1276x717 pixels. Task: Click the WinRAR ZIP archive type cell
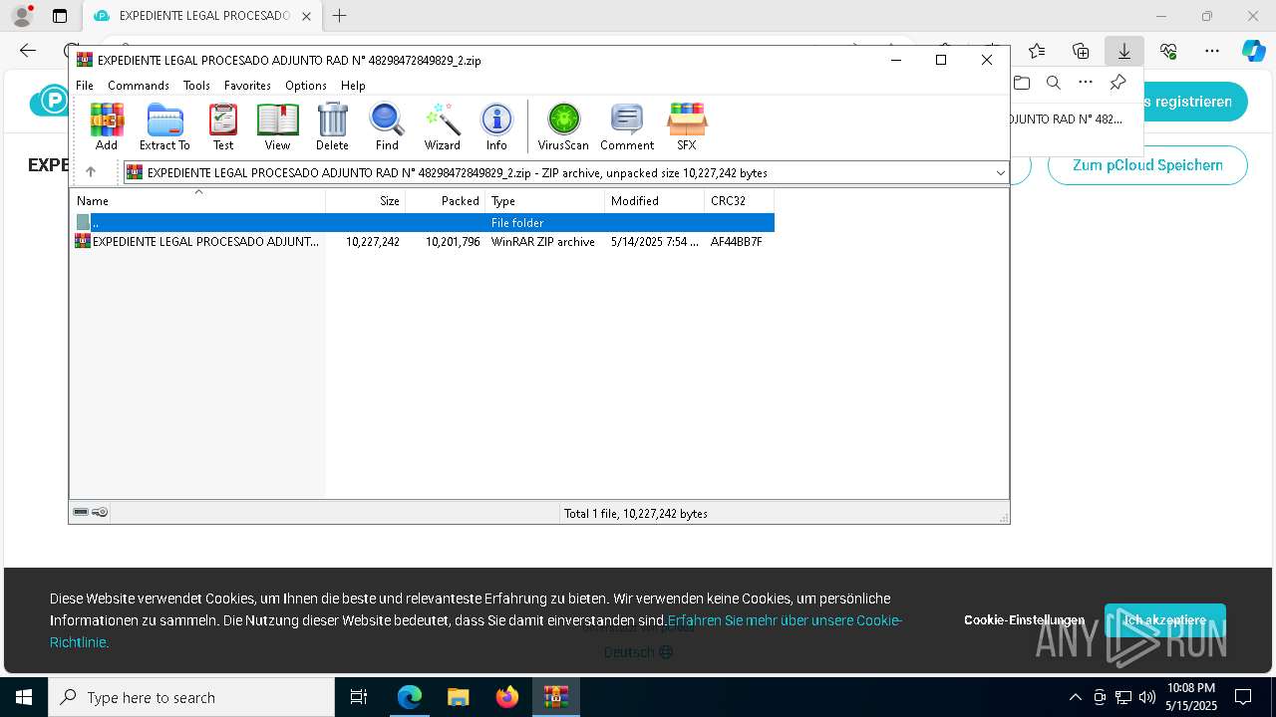point(543,242)
